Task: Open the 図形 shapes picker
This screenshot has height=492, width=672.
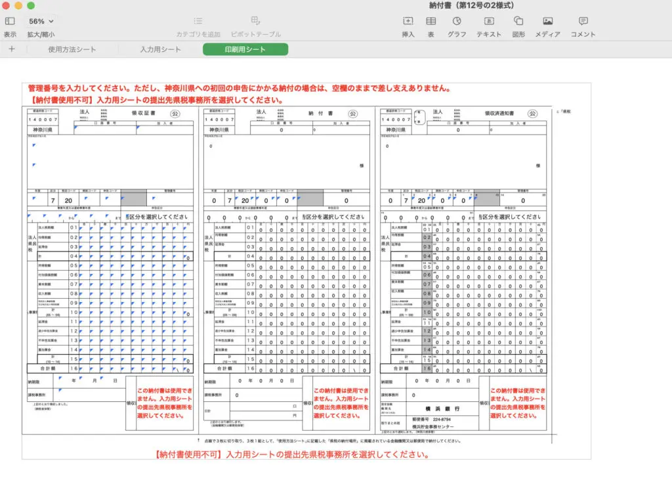Action: point(518,22)
